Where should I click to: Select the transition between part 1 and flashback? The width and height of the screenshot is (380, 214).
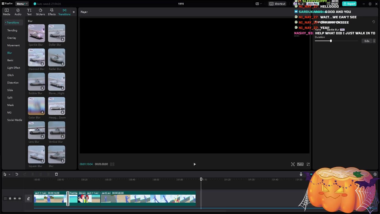click(68, 198)
